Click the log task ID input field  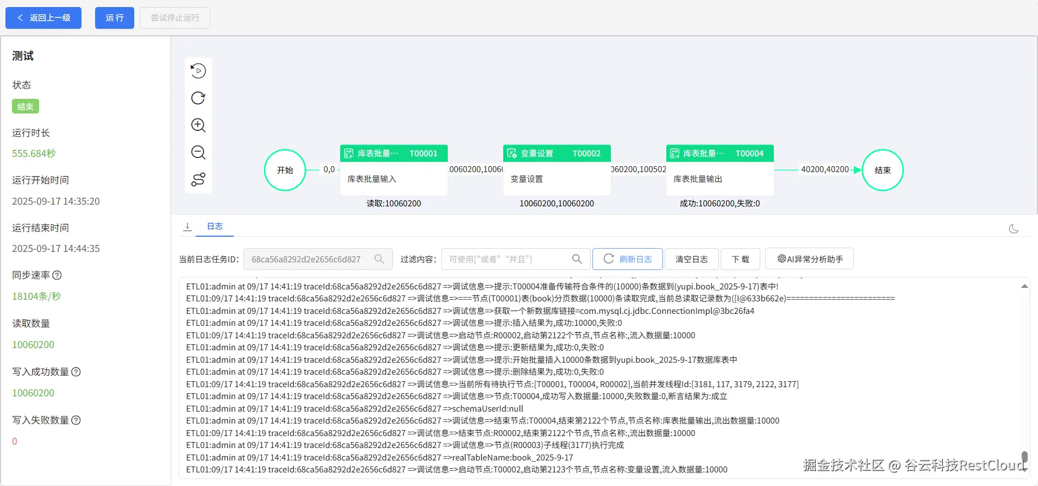pos(318,259)
